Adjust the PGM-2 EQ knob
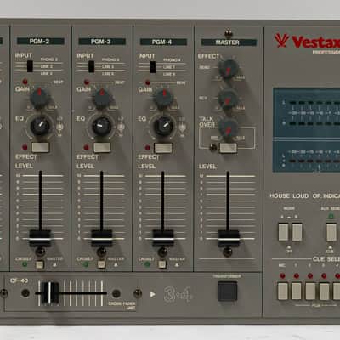The width and height of the screenshot is (340, 340). (x=41, y=126)
